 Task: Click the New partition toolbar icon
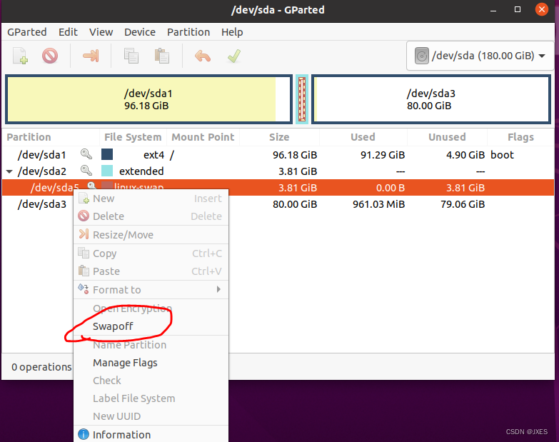[20, 56]
